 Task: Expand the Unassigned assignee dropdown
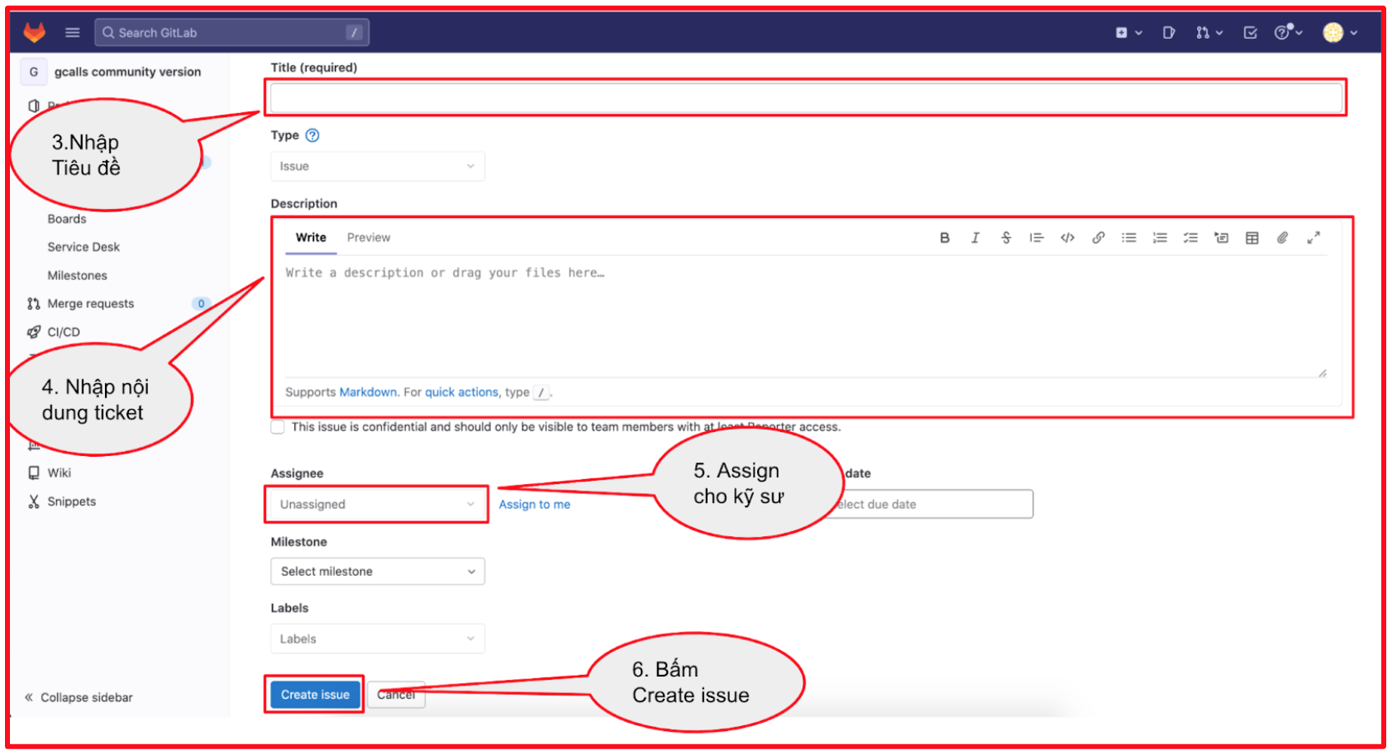[377, 505]
